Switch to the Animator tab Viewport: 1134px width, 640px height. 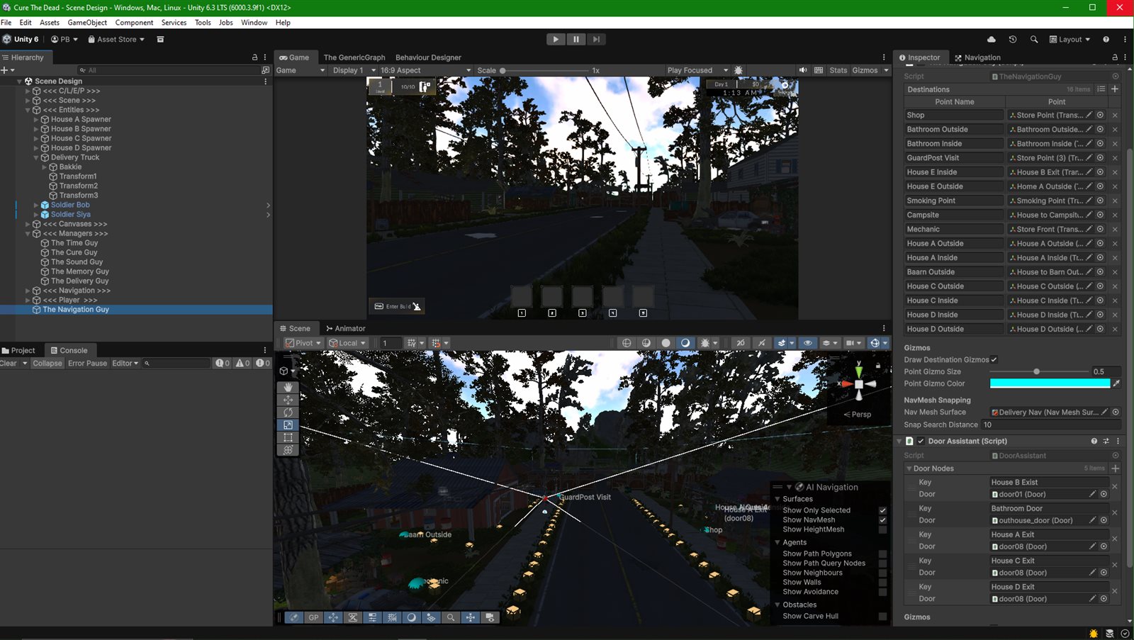click(346, 328)
